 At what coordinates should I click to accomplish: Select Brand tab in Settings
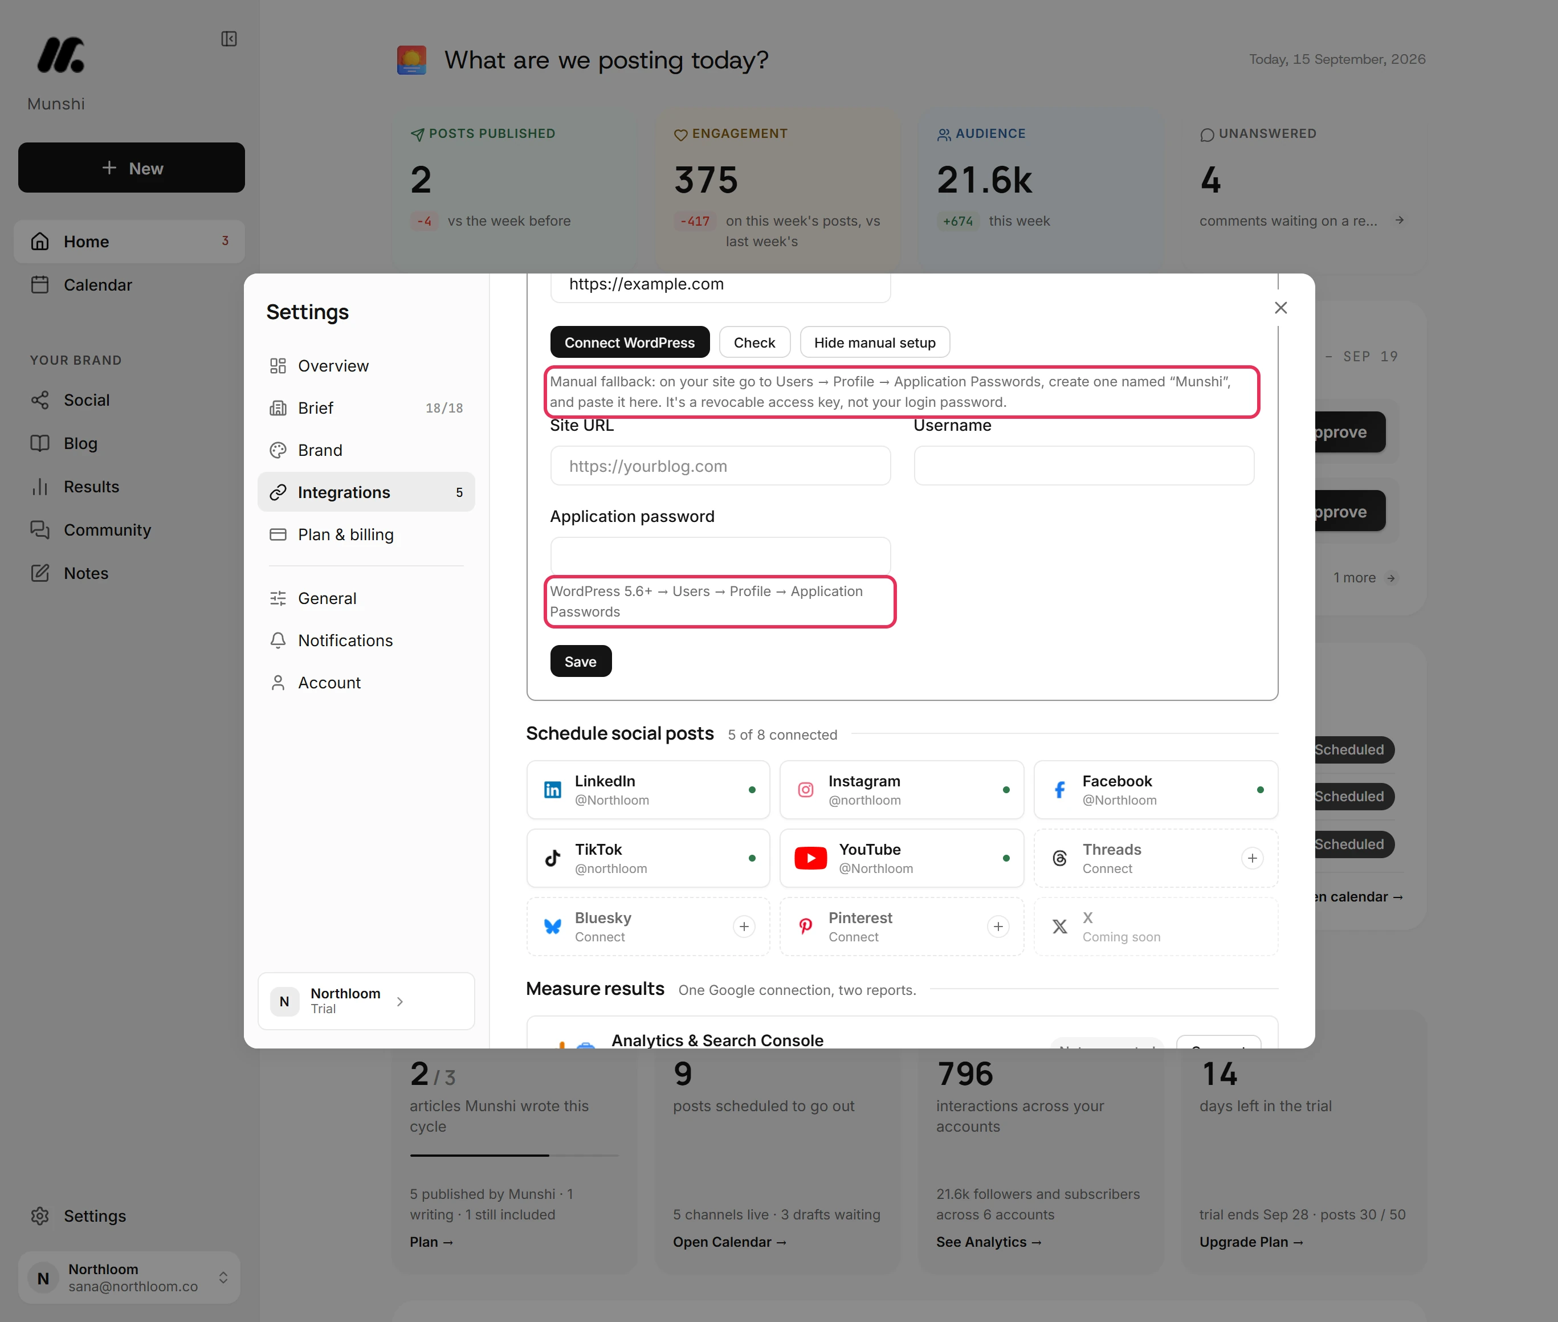[x=366, y=450]
